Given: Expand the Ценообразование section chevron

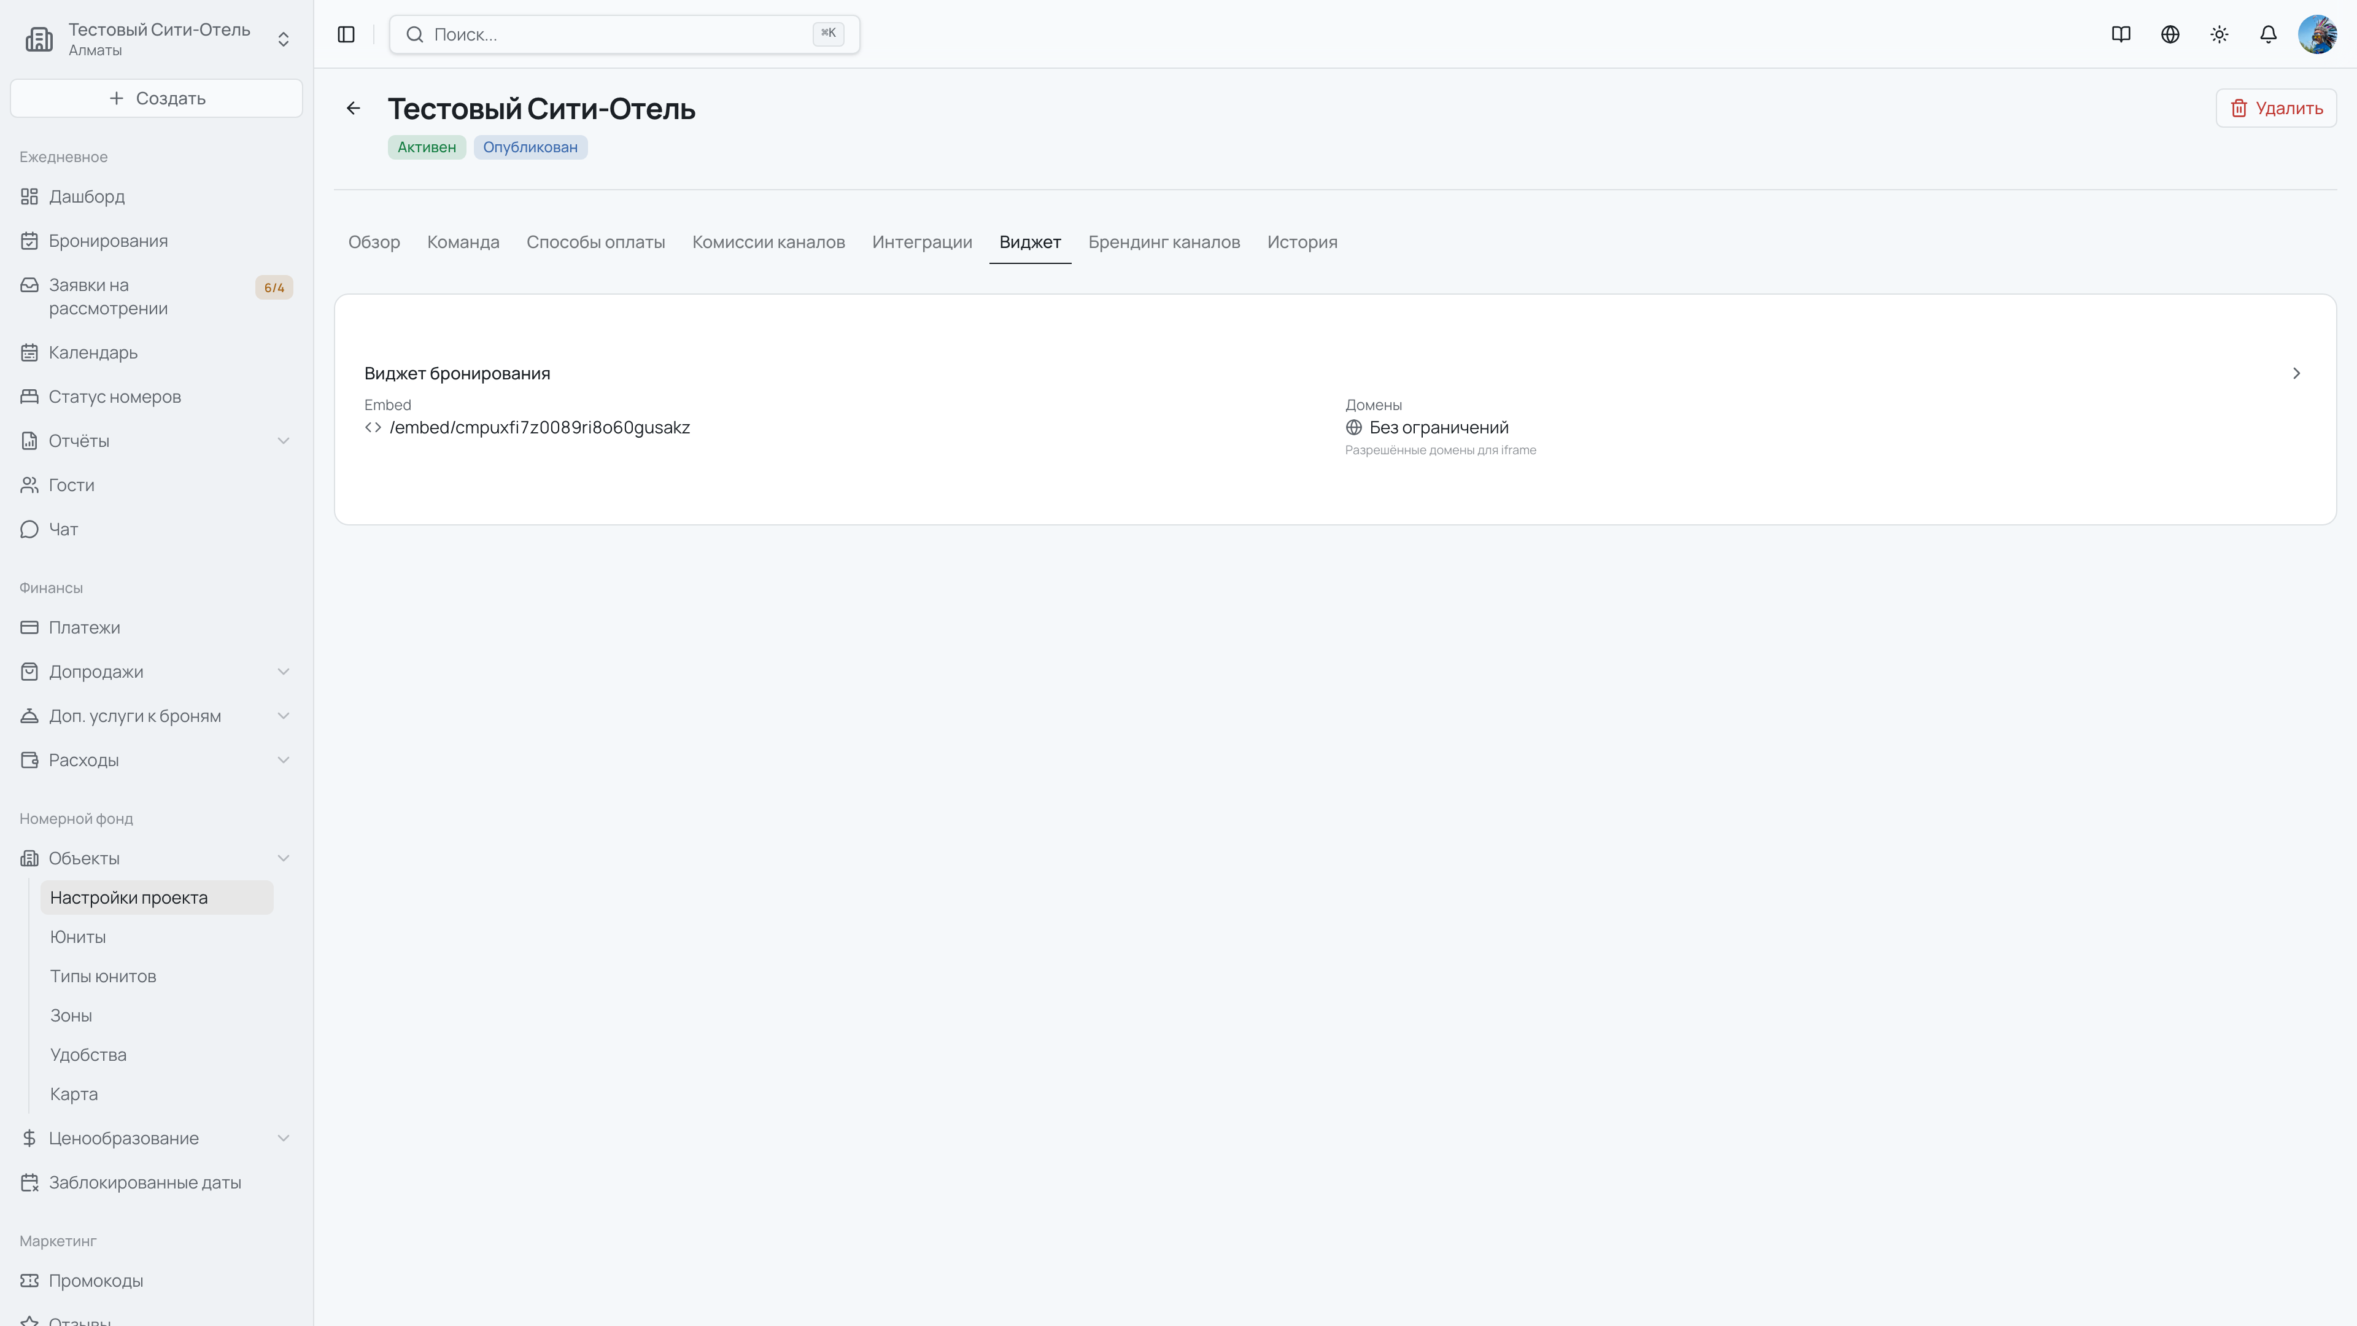Looking at the screenshot, I should pyautogui.click(x=284, y=1138).
